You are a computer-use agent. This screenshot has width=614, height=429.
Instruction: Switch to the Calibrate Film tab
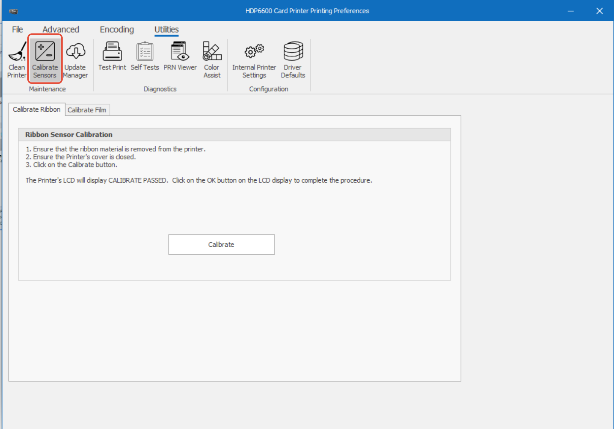point(87,110)
